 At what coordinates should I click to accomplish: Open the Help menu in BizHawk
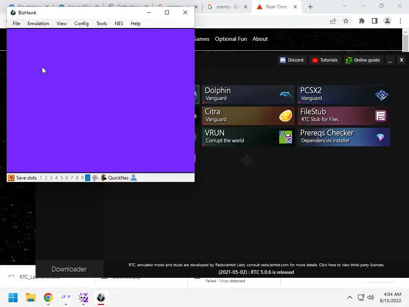point(135,24)
